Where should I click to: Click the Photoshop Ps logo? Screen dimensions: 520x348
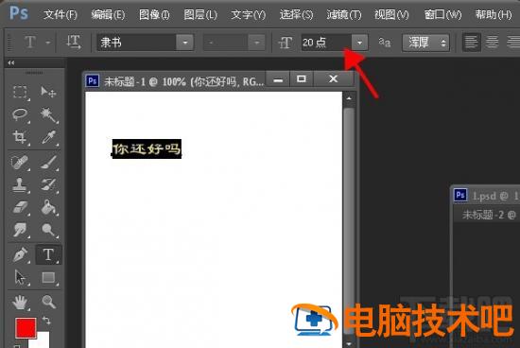(x=19, y=13)
